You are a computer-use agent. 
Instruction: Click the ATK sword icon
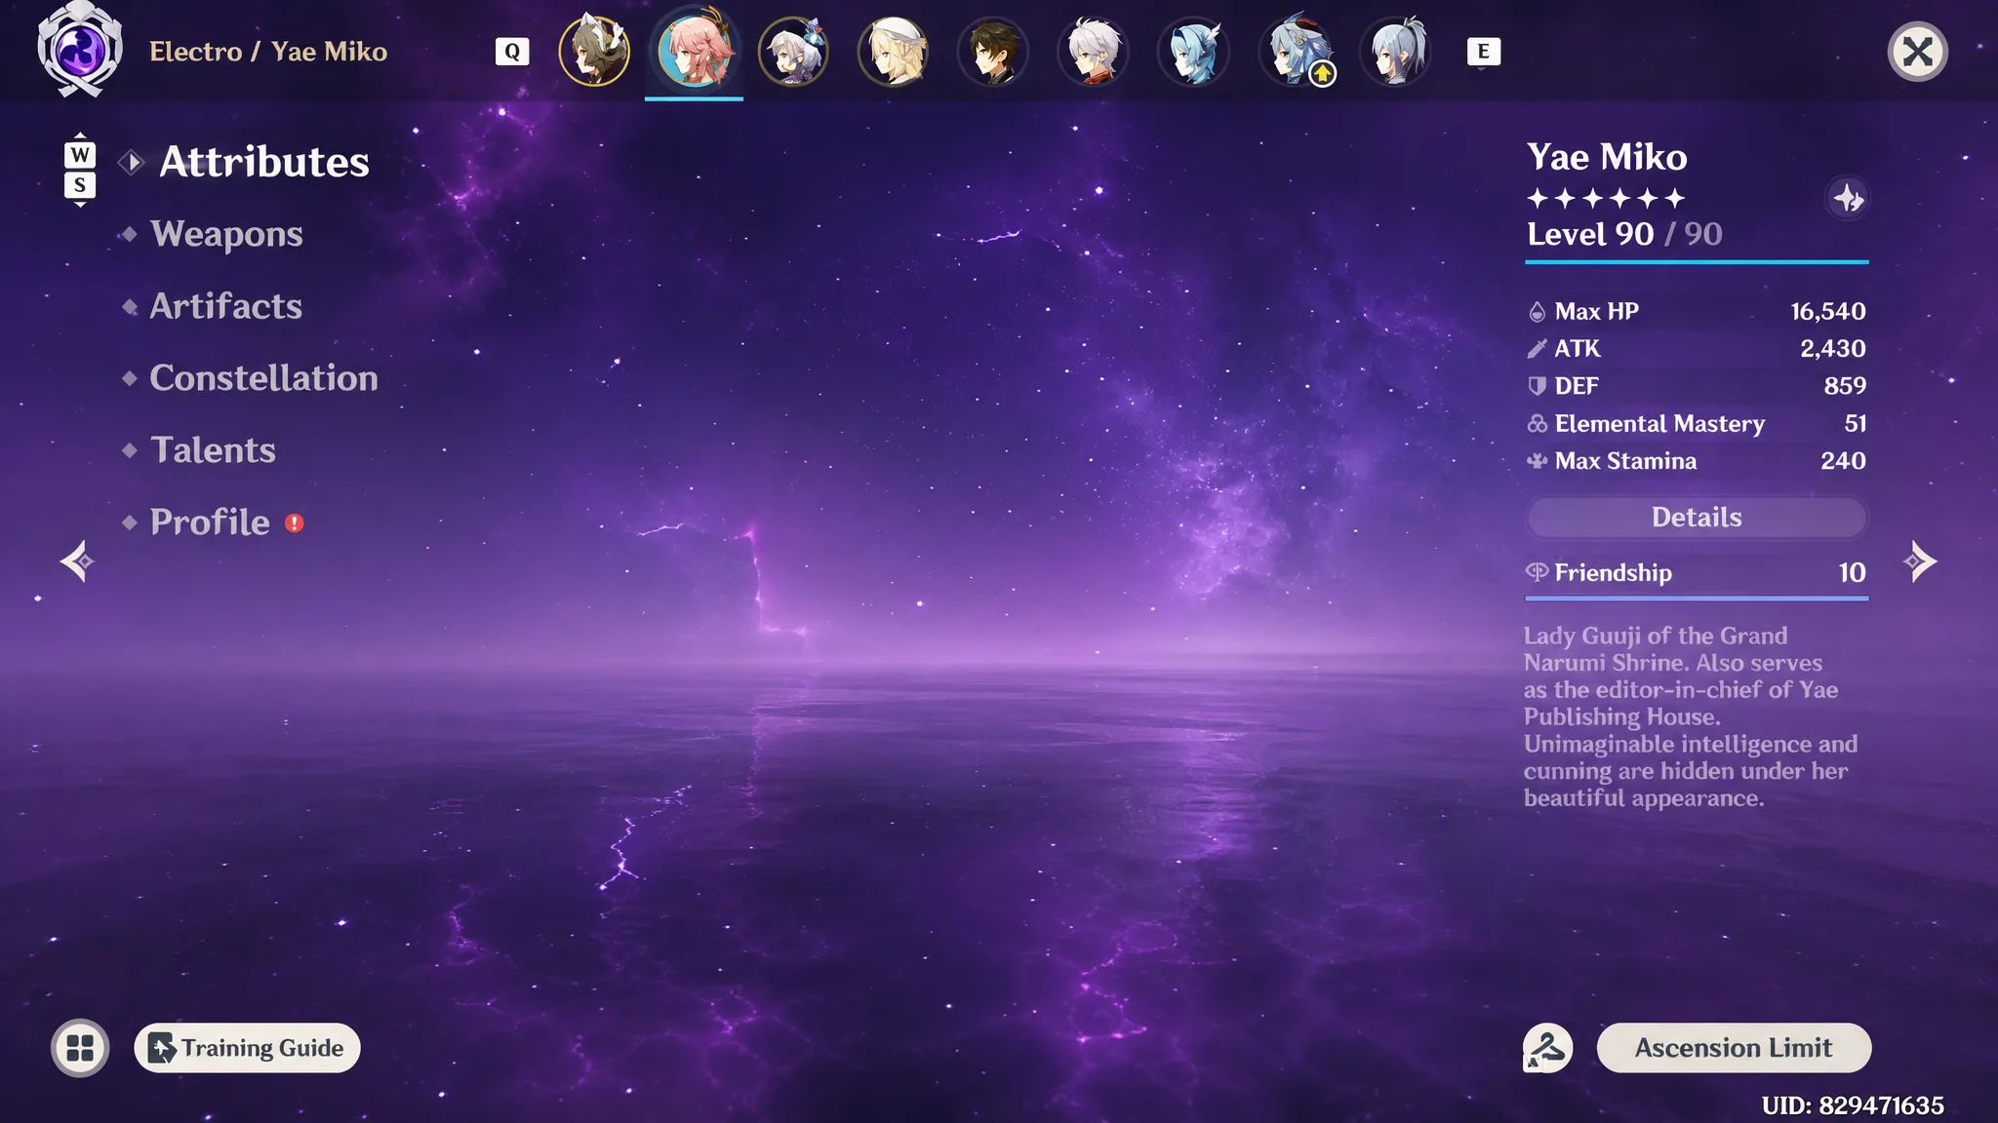coord(1537,349)
